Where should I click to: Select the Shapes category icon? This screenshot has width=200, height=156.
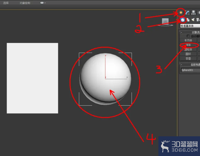pyautogui.click(x=188, y=20)
